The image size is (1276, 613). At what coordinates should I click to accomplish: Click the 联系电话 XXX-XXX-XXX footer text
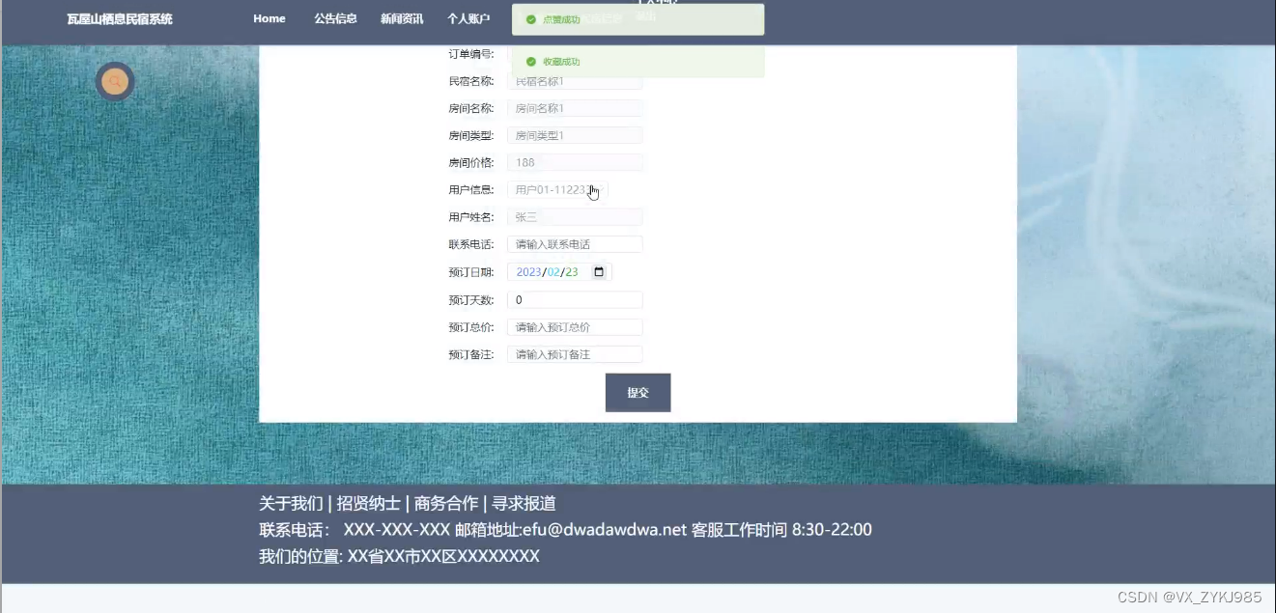pos(354,529)
